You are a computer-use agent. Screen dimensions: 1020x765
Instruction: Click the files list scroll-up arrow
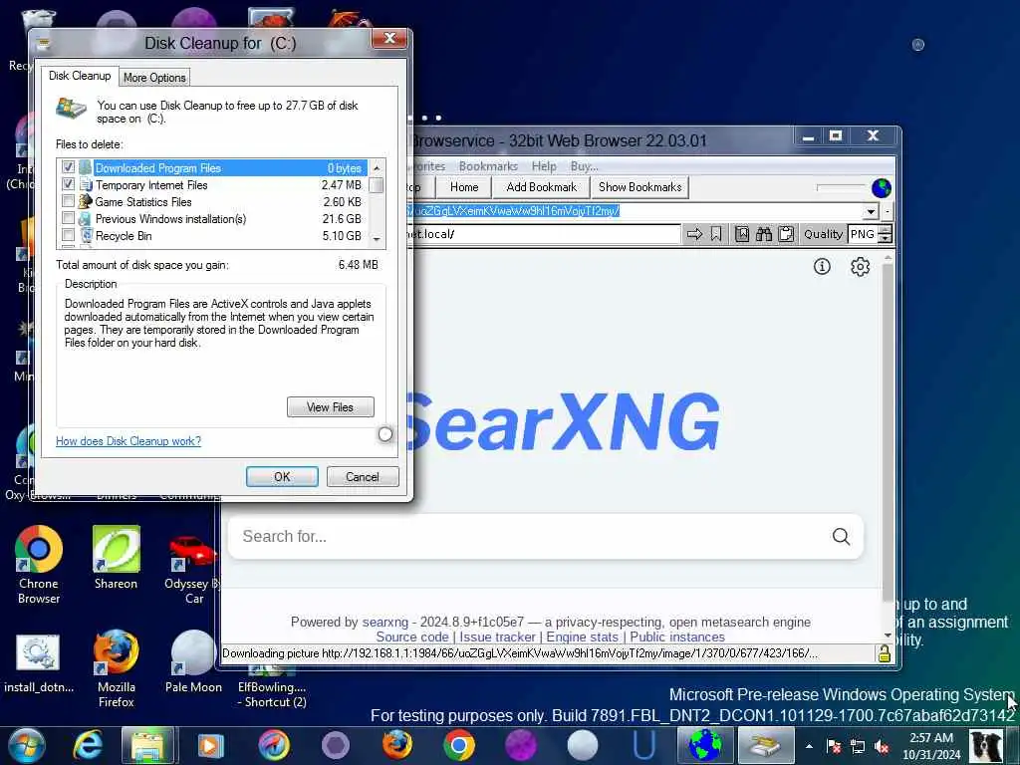[x=376, y=167]
